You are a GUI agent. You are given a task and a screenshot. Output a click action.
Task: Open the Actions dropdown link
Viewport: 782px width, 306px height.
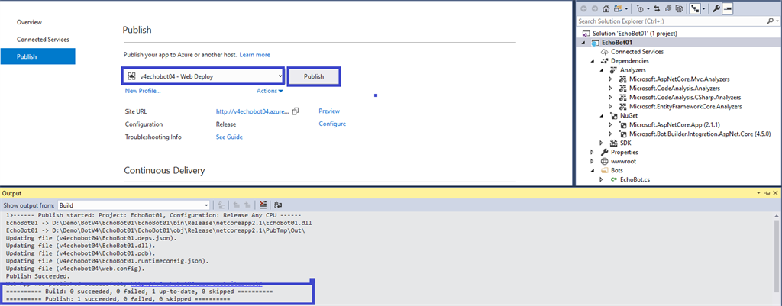[x=270, y=91]
